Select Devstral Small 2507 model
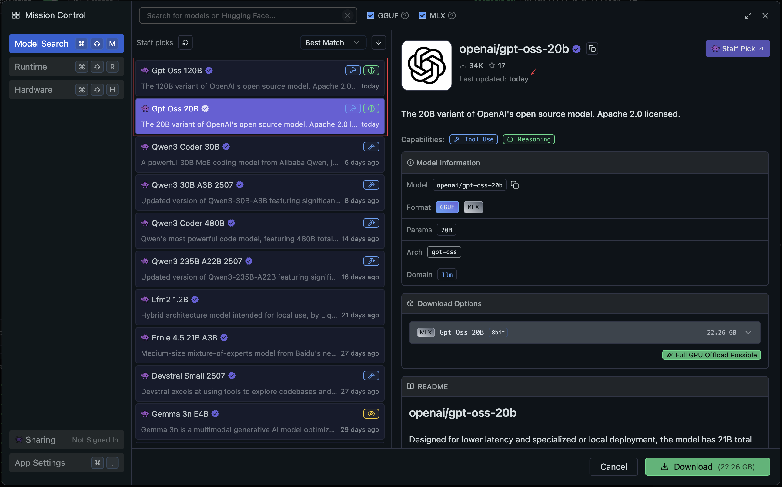This screenshot has width=782, height=487. click(x=260, y=384)
